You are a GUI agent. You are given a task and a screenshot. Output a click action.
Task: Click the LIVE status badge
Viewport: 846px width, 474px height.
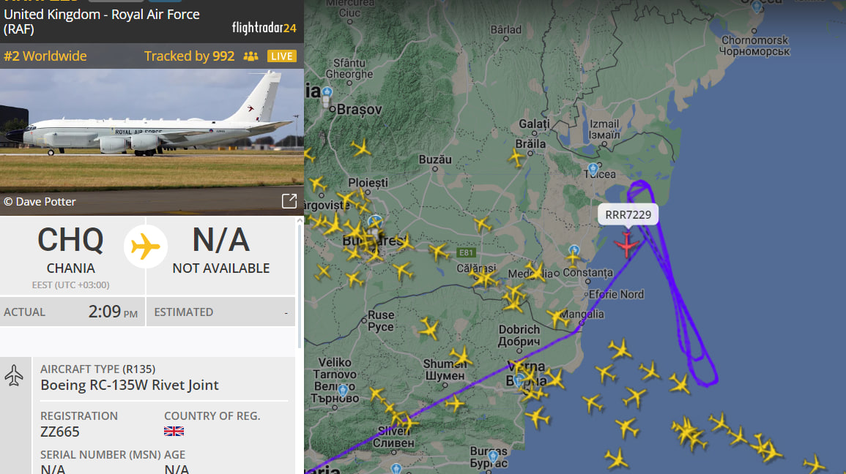(282, 56)
